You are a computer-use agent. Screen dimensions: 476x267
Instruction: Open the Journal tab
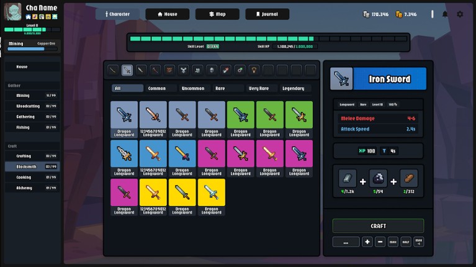pyautogui.click(x=266, y=14)
